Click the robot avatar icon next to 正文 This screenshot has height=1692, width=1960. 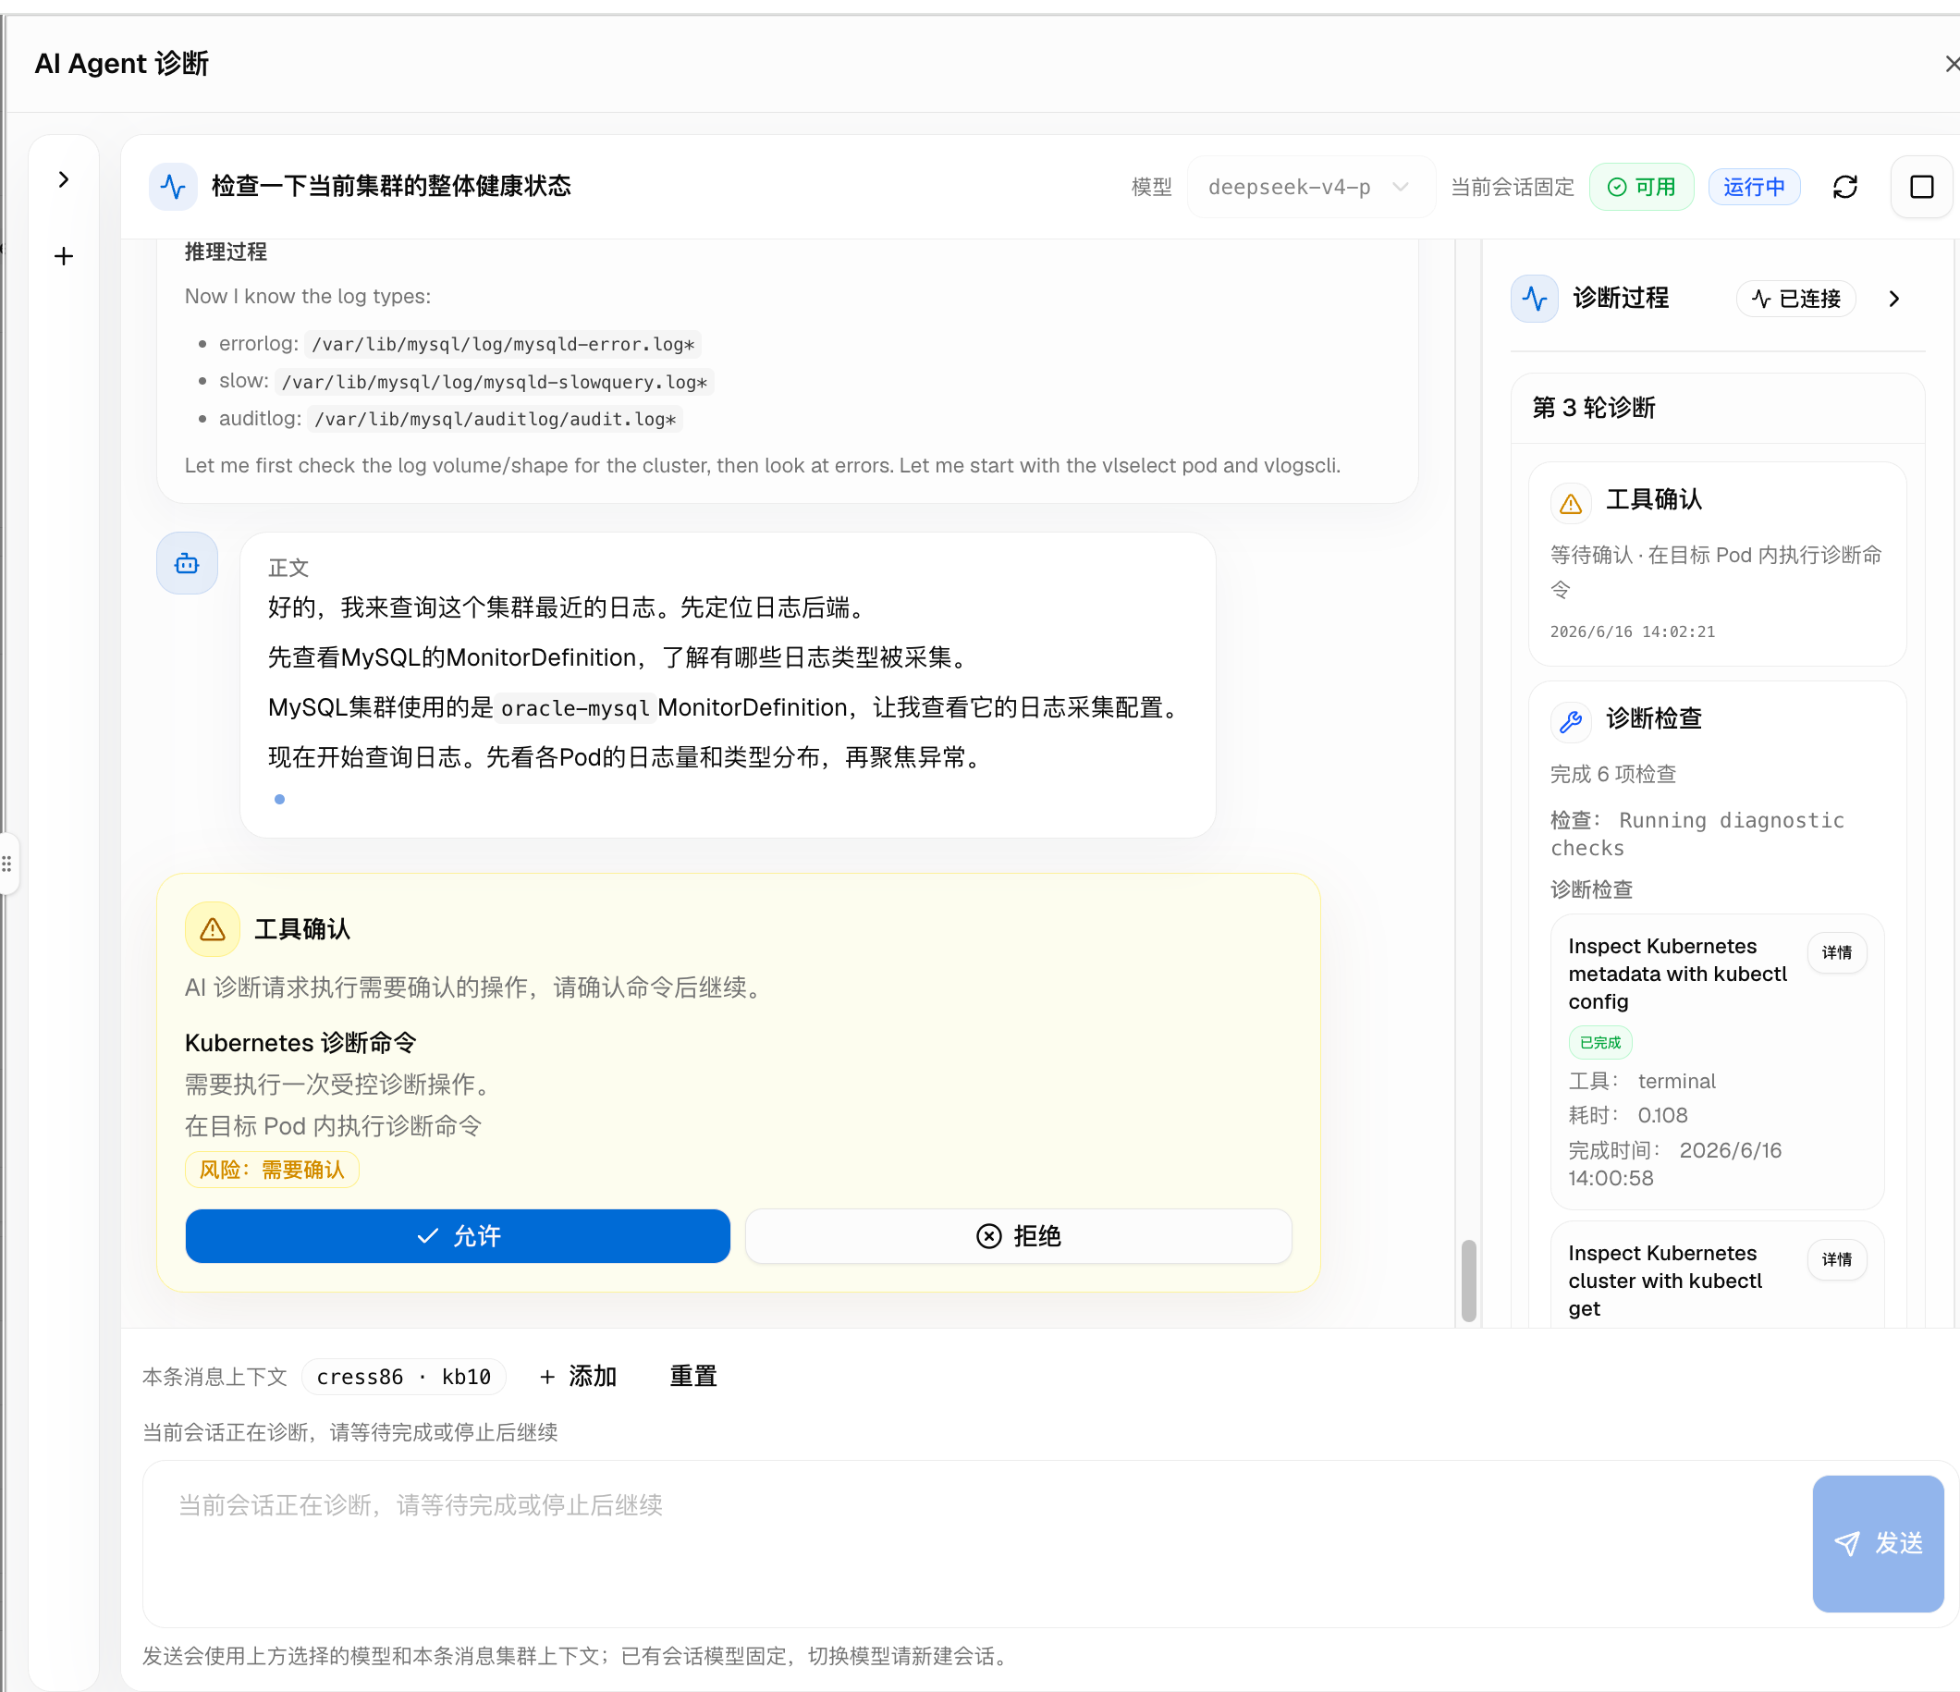(x=188, y=564)
